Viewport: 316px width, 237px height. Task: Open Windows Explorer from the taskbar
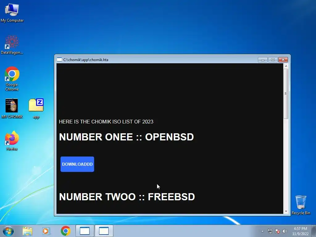pyautogui.click(x=27, y=231)
